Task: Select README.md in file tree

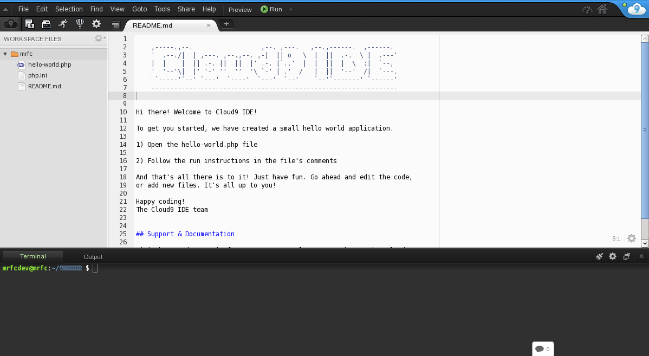Action: click(44, 86)
